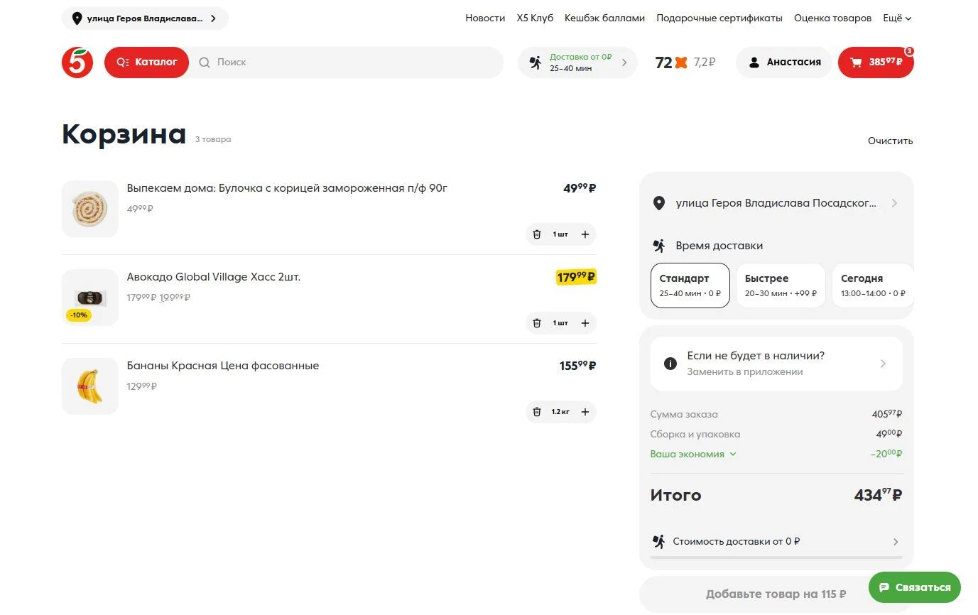Select Быстрее delivery 20–30 min option

781,285
